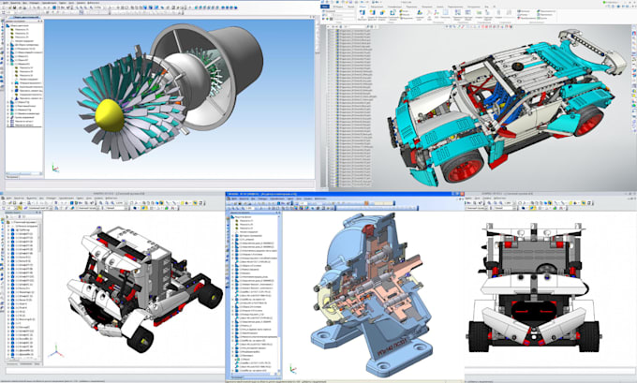Select Плоскость ZY in the jet engine window tree
The height and width of the screenshot is (383, 637).
(x=22, y=37)
